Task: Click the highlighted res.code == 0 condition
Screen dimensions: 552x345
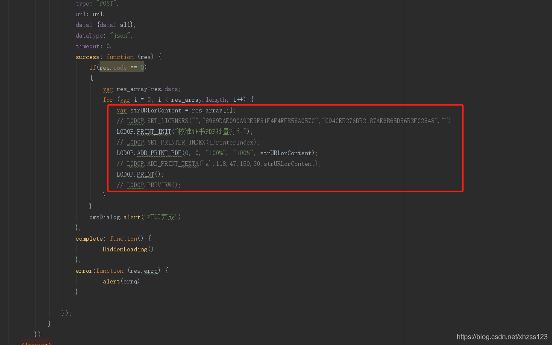Action: 122,68
